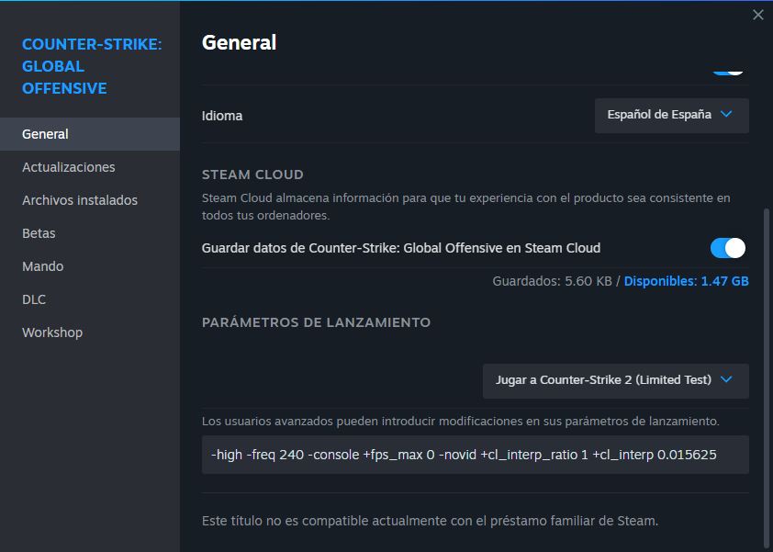Go to the Betas tab

click(x=90, y=233)
